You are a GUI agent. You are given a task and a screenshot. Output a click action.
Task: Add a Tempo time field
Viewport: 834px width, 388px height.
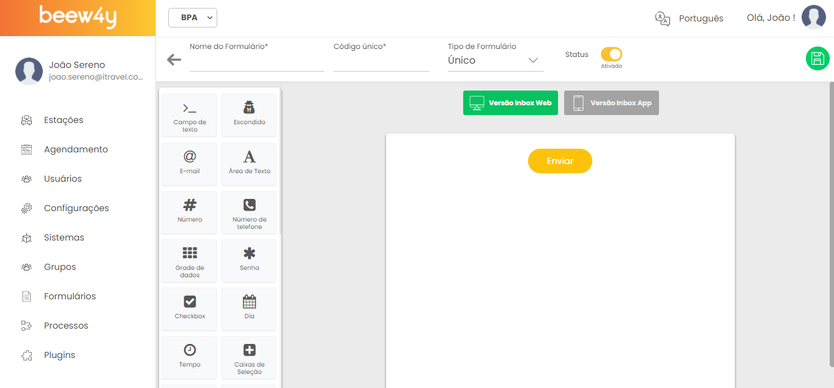pyautogui.click(x=190, y=357)
